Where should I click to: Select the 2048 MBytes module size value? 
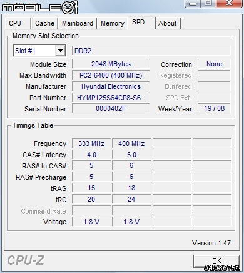click(x=111, y=64)
